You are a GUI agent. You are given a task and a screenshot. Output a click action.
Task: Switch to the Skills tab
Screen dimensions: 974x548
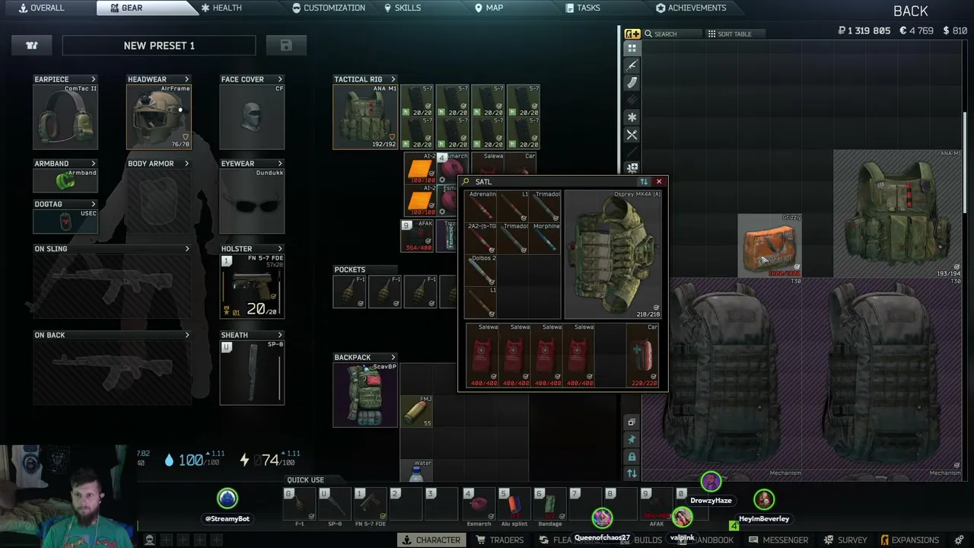coord(403,8)
